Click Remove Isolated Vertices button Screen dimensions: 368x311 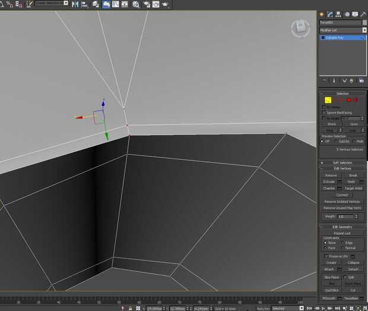342,202
